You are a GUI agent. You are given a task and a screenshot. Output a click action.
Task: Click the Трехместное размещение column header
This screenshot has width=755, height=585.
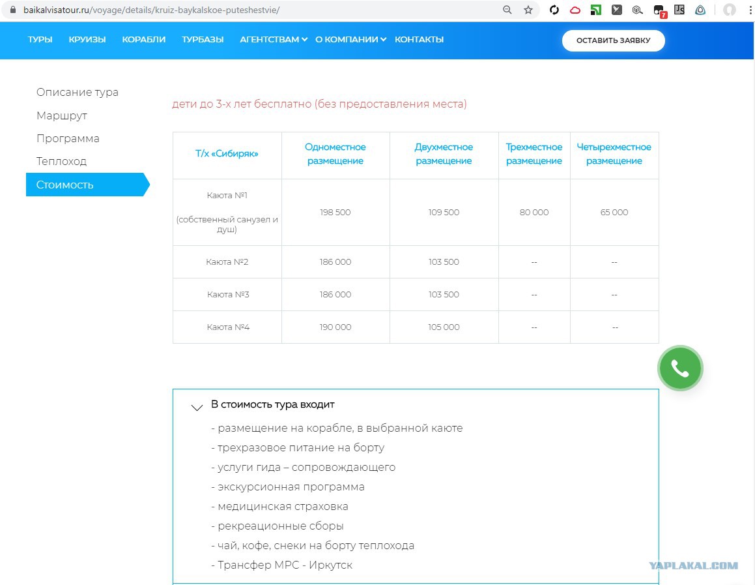(x=534, y=154)
